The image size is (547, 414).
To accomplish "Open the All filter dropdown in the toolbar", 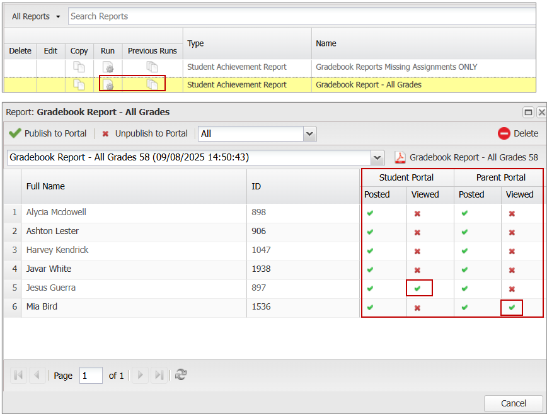I will point(309,133).
